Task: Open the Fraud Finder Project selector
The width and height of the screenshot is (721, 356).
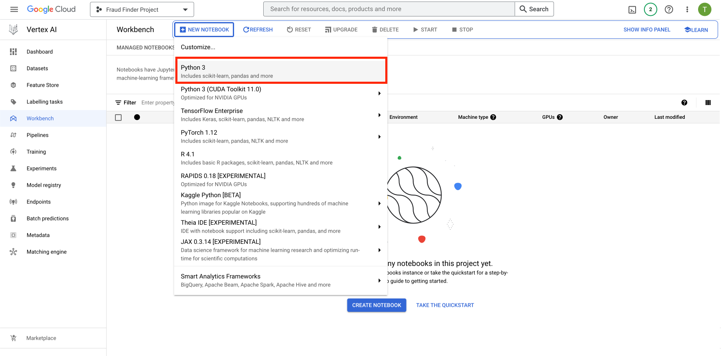Action: 142,10
